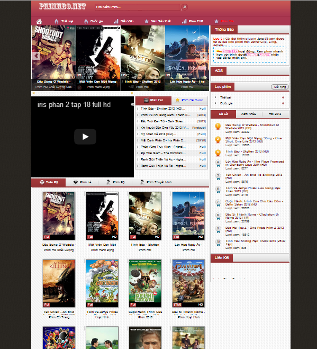Image resolution: width=317 pixels, height=349 pixels.
Task: Click the anime poster in the top carousel
Action: pyautogui.click(x=187, y=58)
